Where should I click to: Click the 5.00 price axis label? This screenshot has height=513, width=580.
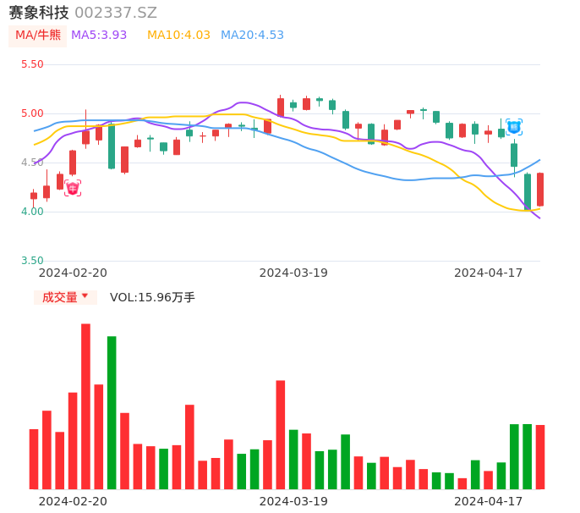(32, 113)
